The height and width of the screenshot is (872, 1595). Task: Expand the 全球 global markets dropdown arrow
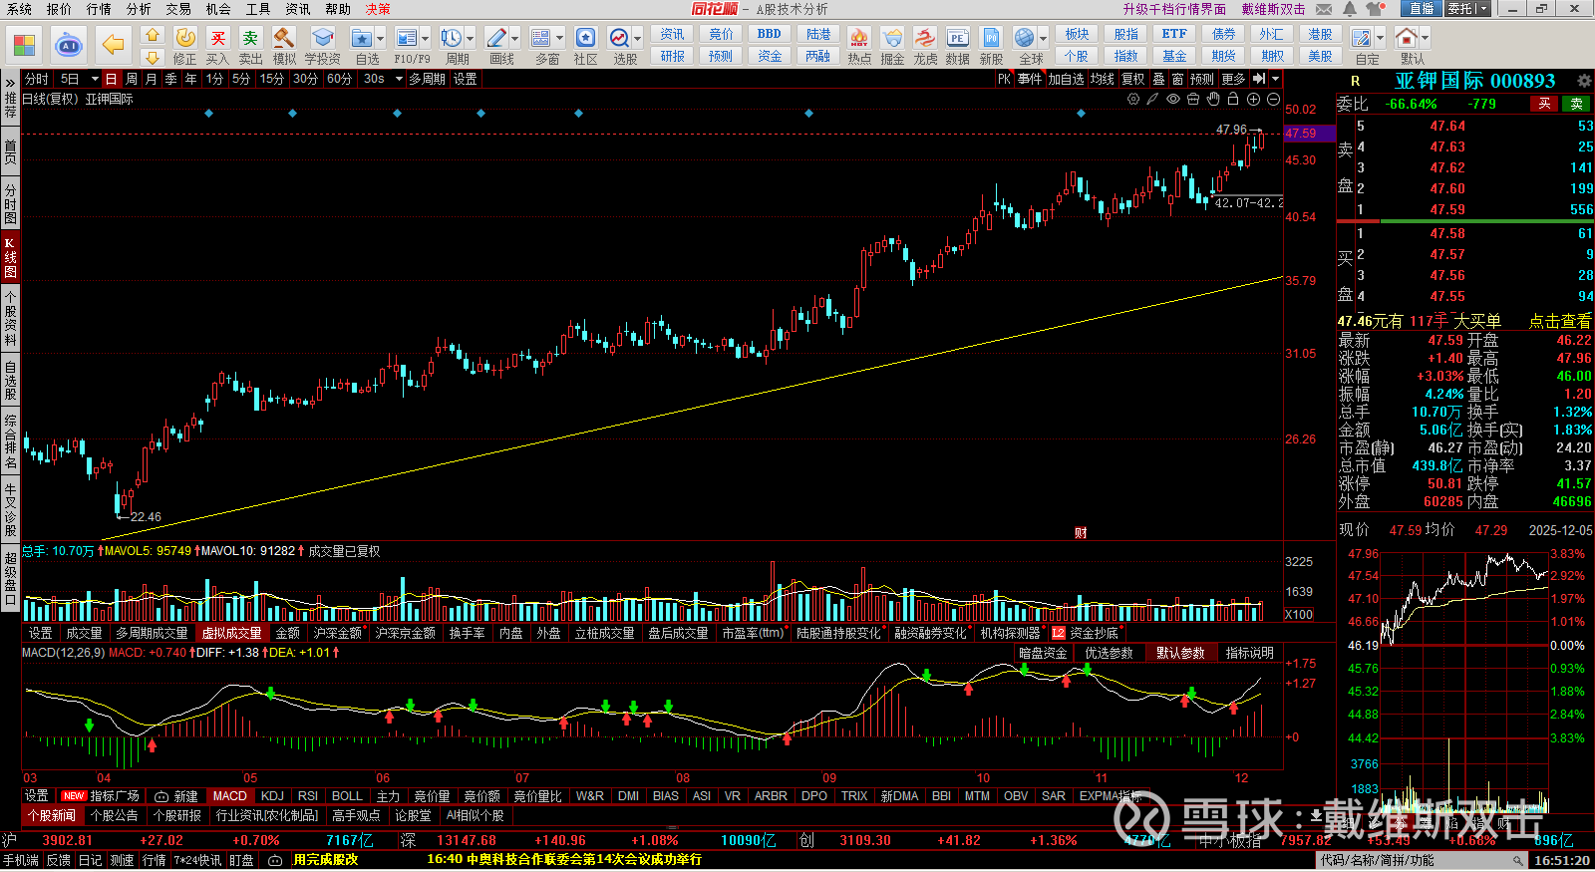pos(1044,39)
